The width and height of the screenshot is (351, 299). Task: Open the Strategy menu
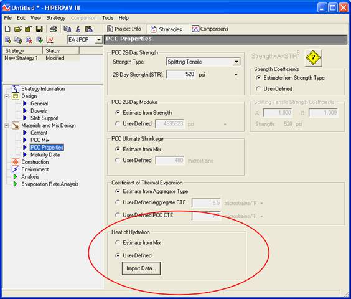pos(56,18)
